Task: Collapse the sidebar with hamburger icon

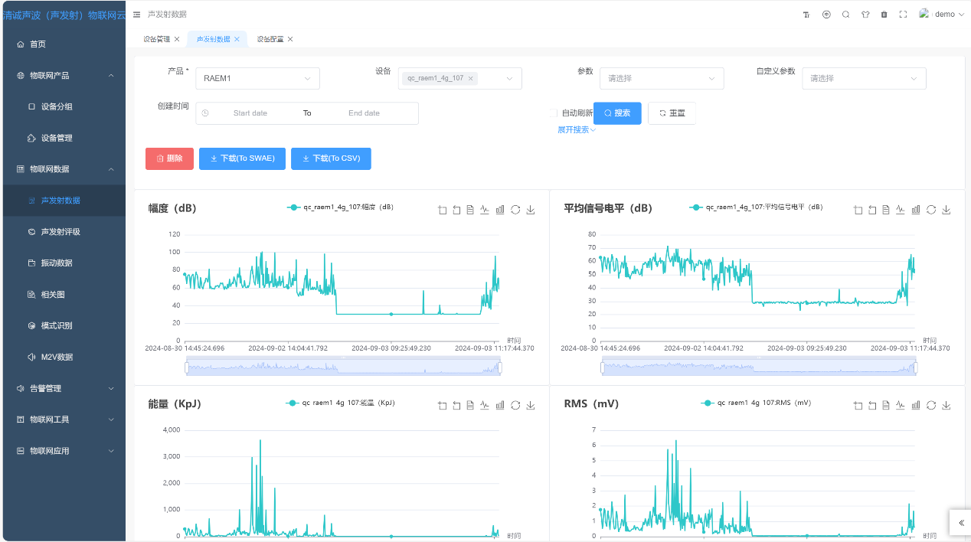Action: (x=136, y=15)
